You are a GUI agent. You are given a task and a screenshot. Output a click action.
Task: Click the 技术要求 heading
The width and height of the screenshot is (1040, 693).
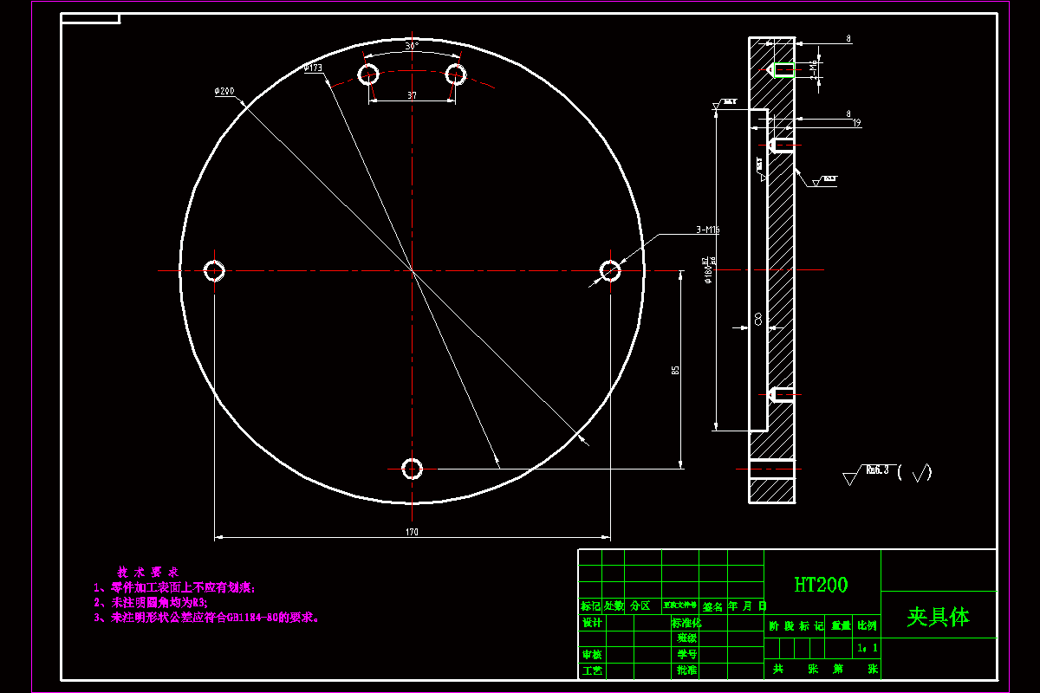coord(147,573)
